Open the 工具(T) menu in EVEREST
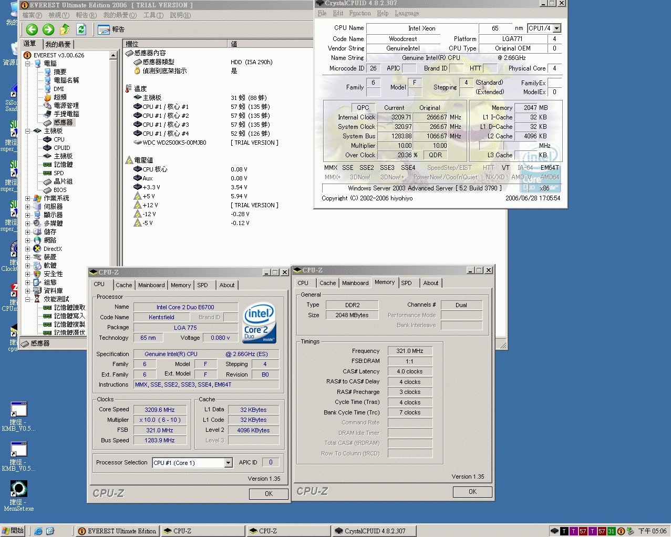671x537 pixels. [153, 15]
